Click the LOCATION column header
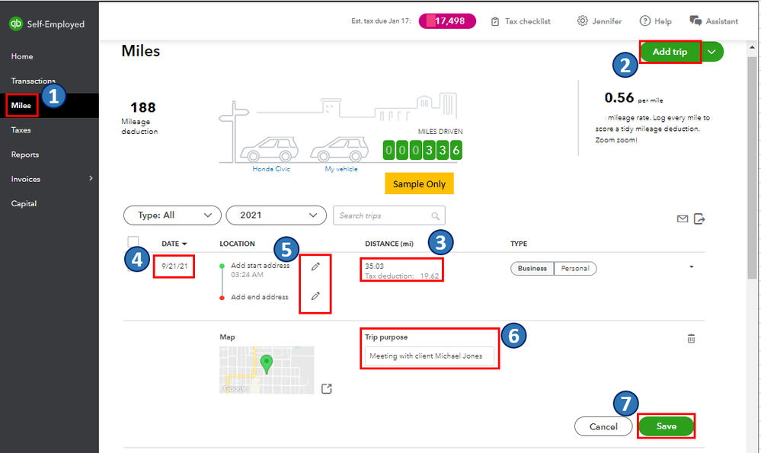The image size is (761, 453). pos(238,244)
